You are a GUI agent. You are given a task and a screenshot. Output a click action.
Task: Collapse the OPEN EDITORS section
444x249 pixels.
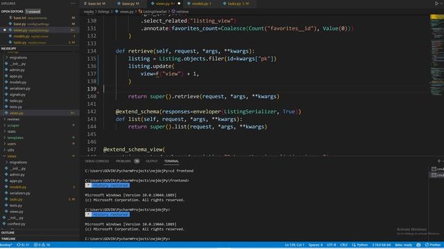pos(12,12)
